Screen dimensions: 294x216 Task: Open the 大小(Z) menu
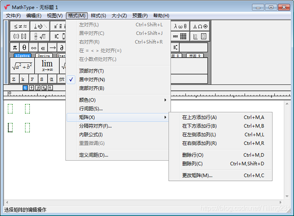coord(119,16)
